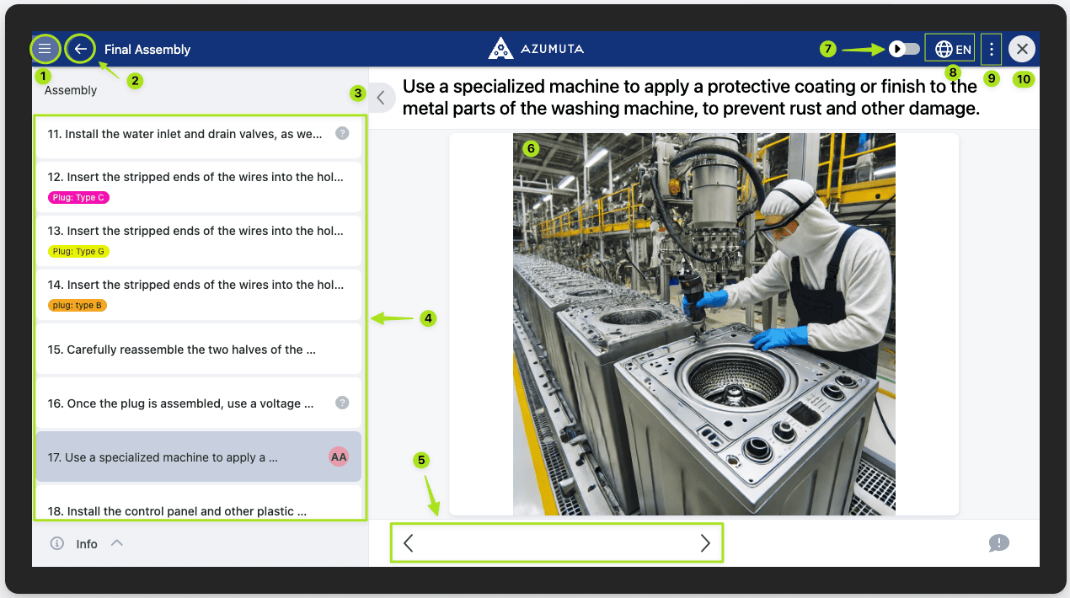The height and width of the screenshot is (598, 1070).
Task: Click help icon on step 16
Action: point(342,403)
